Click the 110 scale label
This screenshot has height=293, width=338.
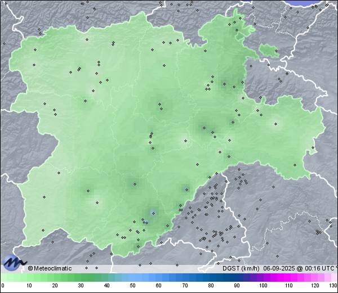pyautogui.click(x=289, y=286)
